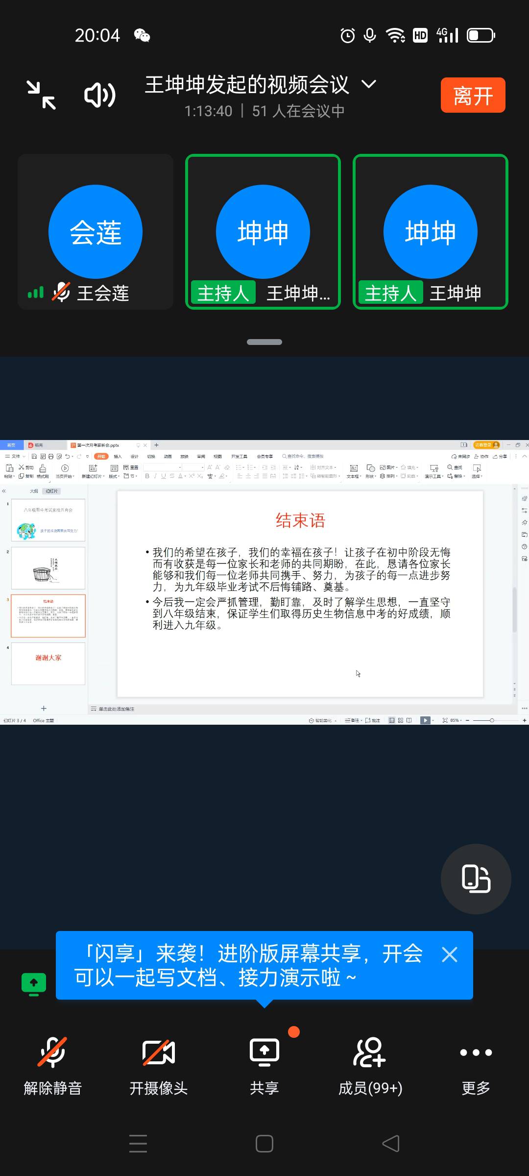Open the 视图 ribbon tab in shared WPS
The image size is (529, 1176).
[x=217, y=456]
